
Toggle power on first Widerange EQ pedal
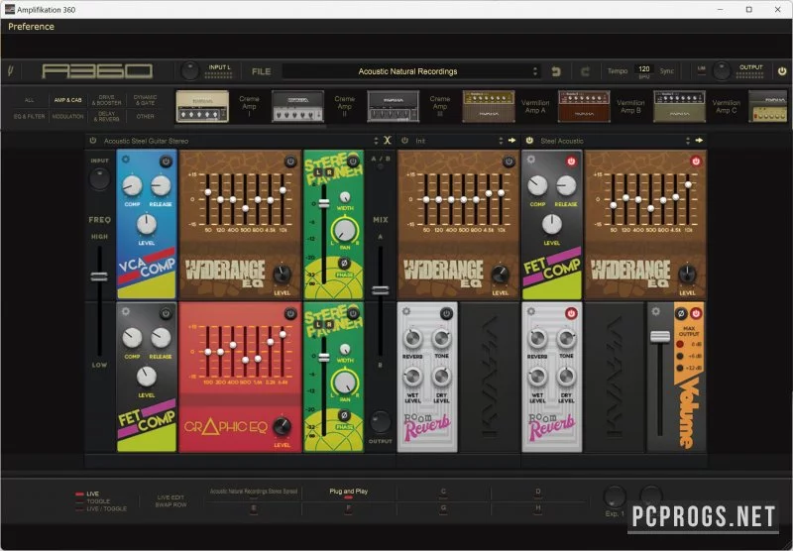(x=290, y=162)
